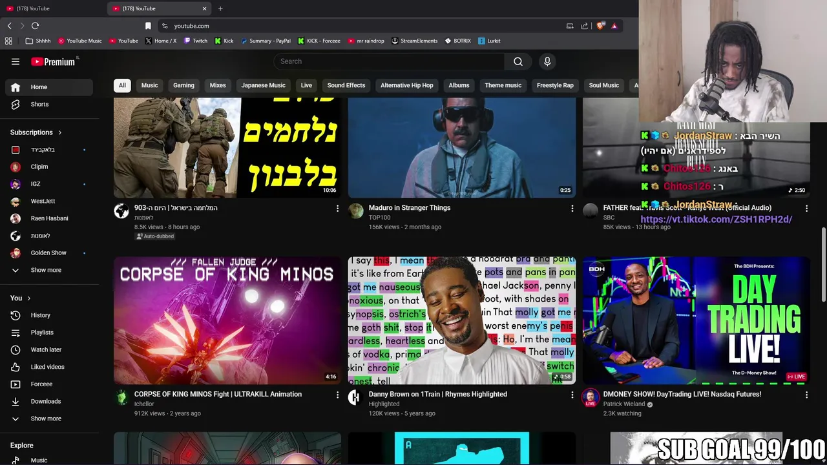Click the Ichellor channel avatar
The image size is (827, 465).
[x=121, y=397]
